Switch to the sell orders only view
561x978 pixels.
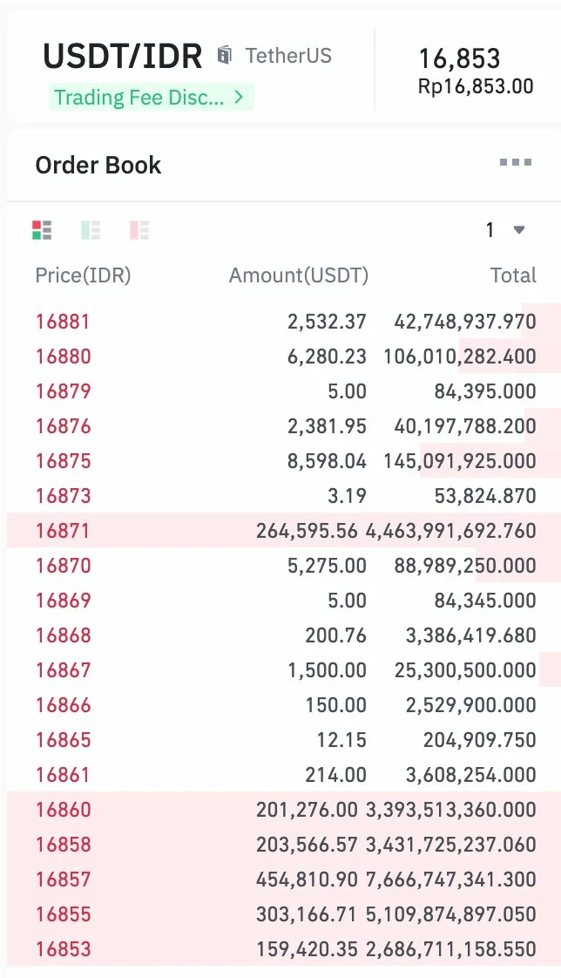point(139,230)
